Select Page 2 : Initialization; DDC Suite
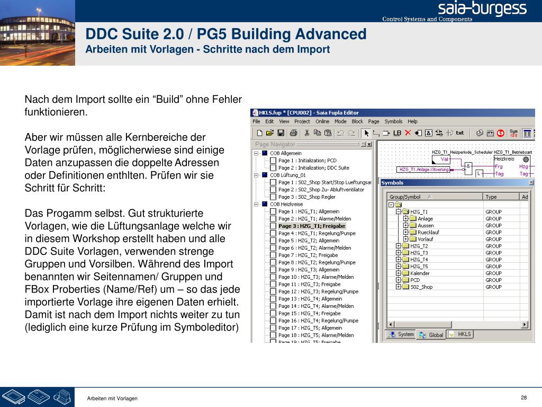The width and height of the screenshot is (542, 407). pyautogui.click(x=313, y=168)
